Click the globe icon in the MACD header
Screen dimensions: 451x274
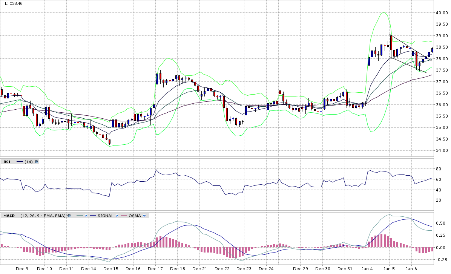pyautogui.click(x=69, y=216)
